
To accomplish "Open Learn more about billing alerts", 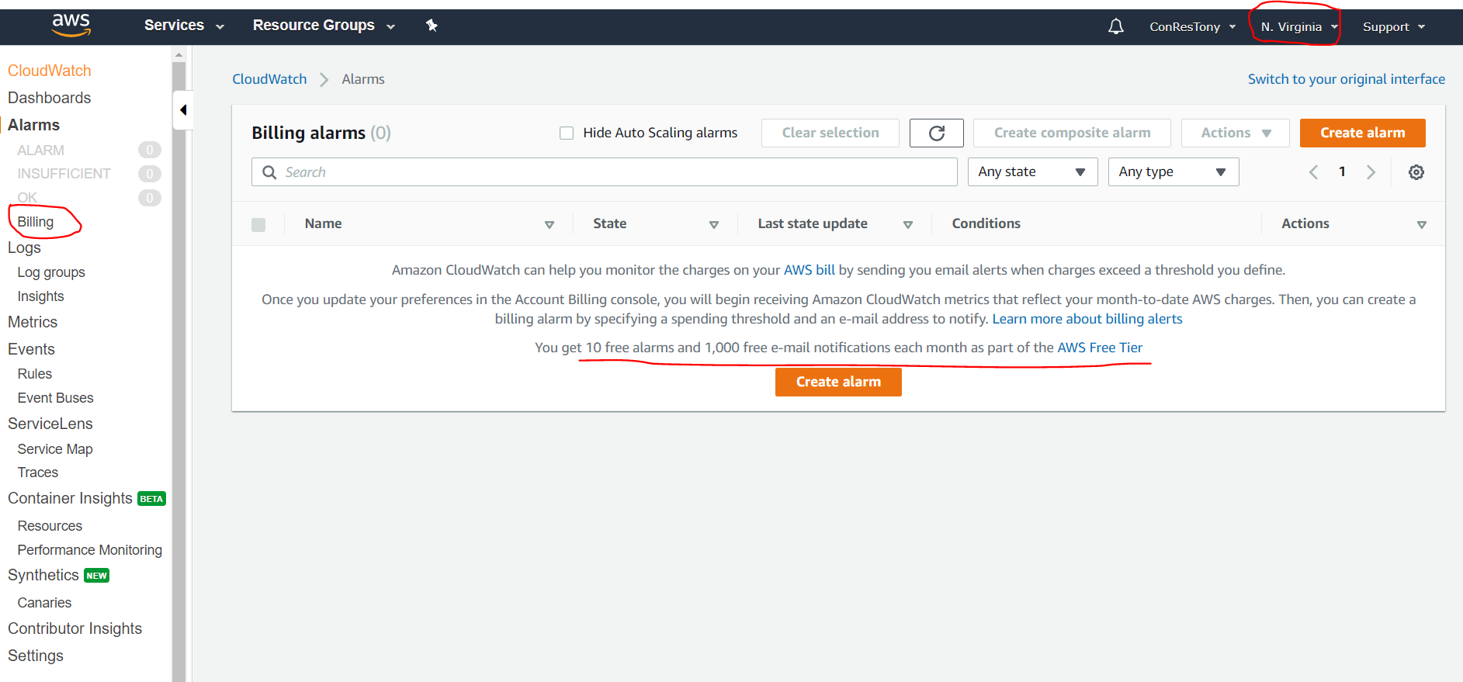I will [x=1087, y=319].
